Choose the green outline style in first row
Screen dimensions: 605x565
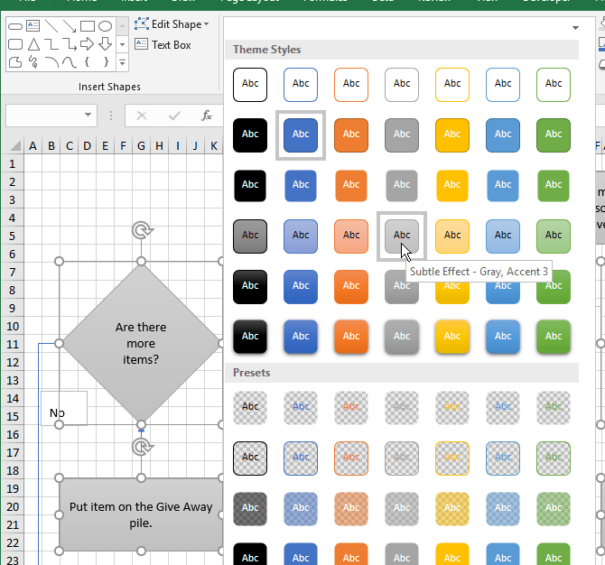[x=554, y=84]
